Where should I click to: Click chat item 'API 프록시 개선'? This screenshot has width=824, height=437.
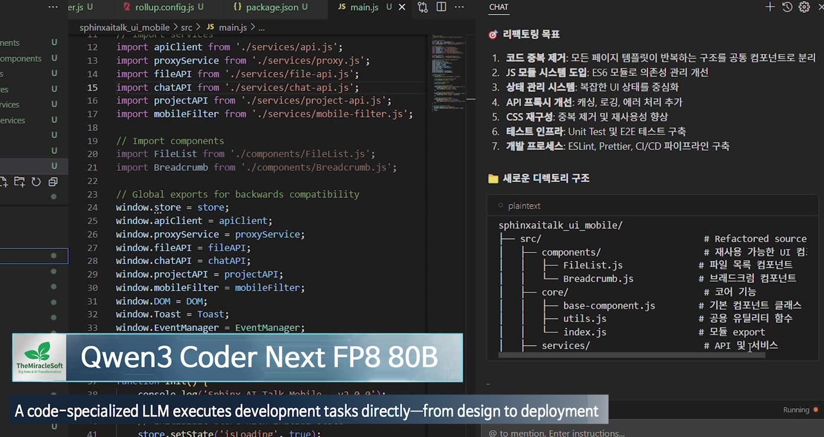[539, 102]
